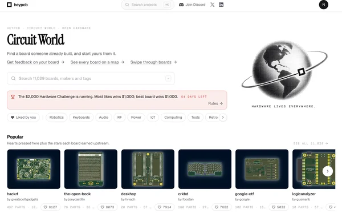Advance Popular carousel with next arrow

coord(328,171)
